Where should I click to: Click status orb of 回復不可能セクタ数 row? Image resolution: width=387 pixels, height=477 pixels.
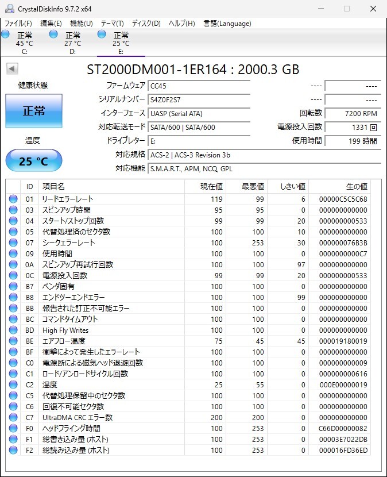pyautogui.click(x=13, y=406)
